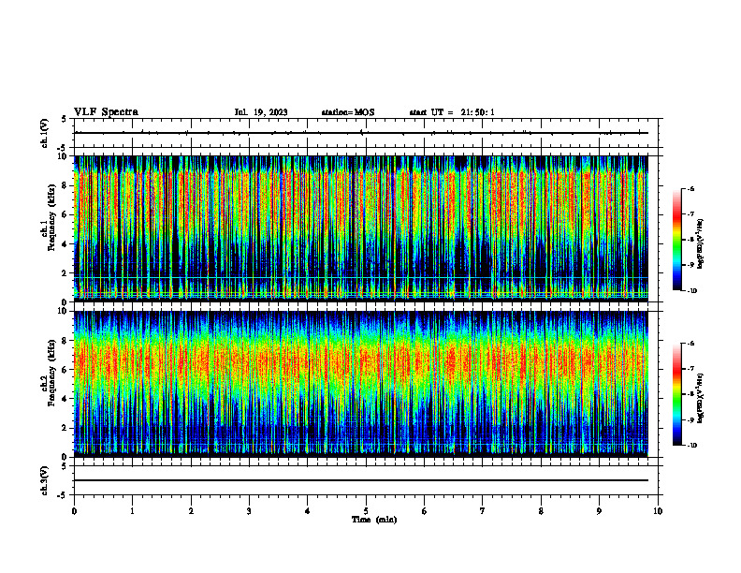The height and width of the screenshot is (573, 741).
Task: Click the ch.1 colorbar log(PSD) unit label
Action: click(701, 243)
